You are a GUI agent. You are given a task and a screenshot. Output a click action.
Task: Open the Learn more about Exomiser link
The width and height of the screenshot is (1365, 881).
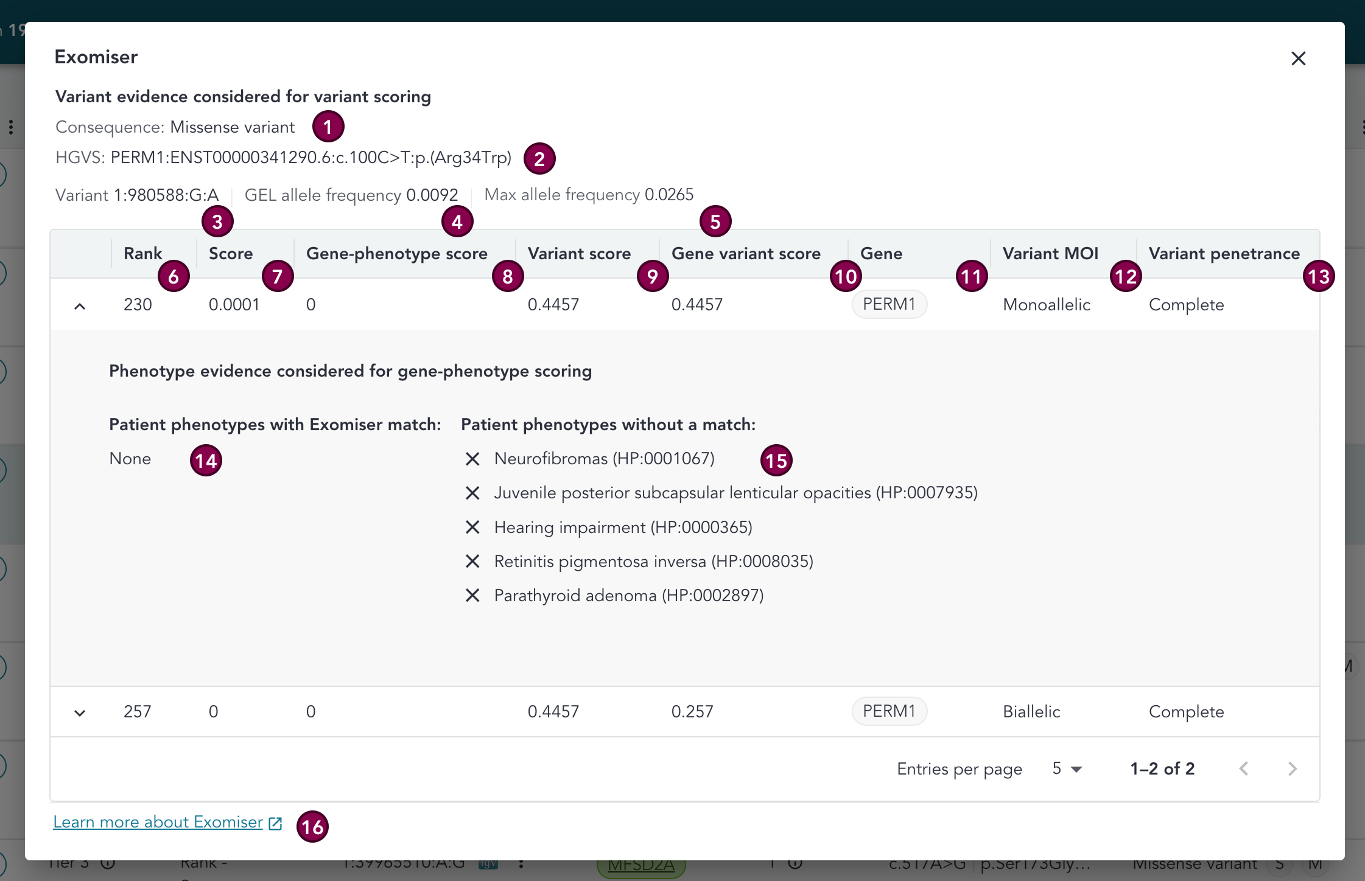158,822
